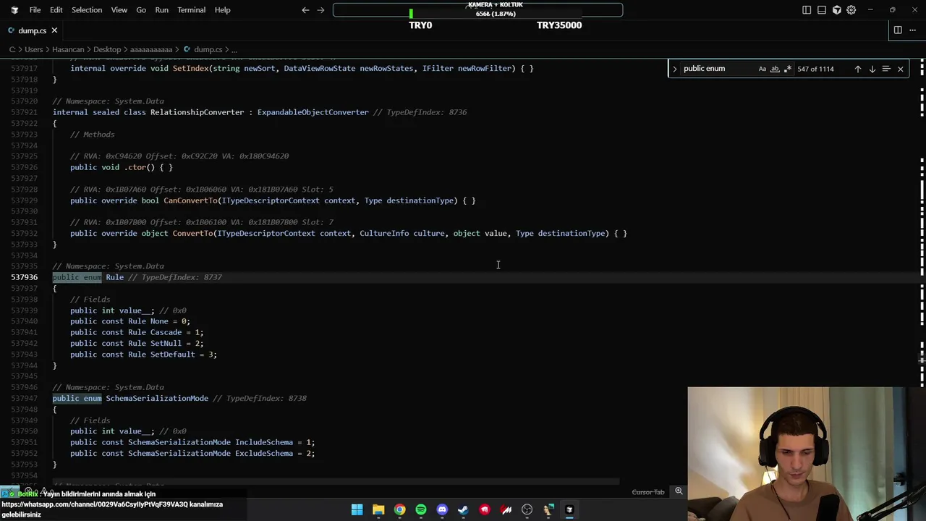
Task: Jump to next search match
Action: [x=872, y=69]
